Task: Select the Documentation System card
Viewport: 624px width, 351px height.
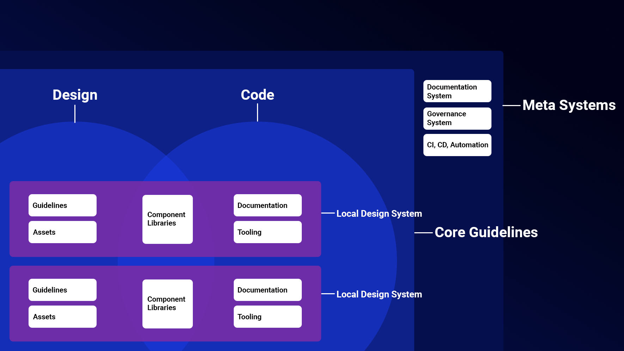Action: point(457,91)
